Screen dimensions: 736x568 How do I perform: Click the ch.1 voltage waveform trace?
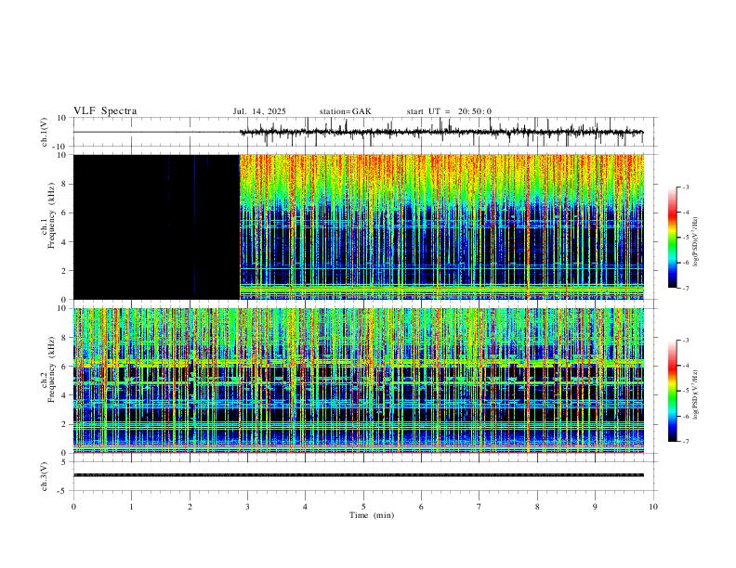(441, 132)
